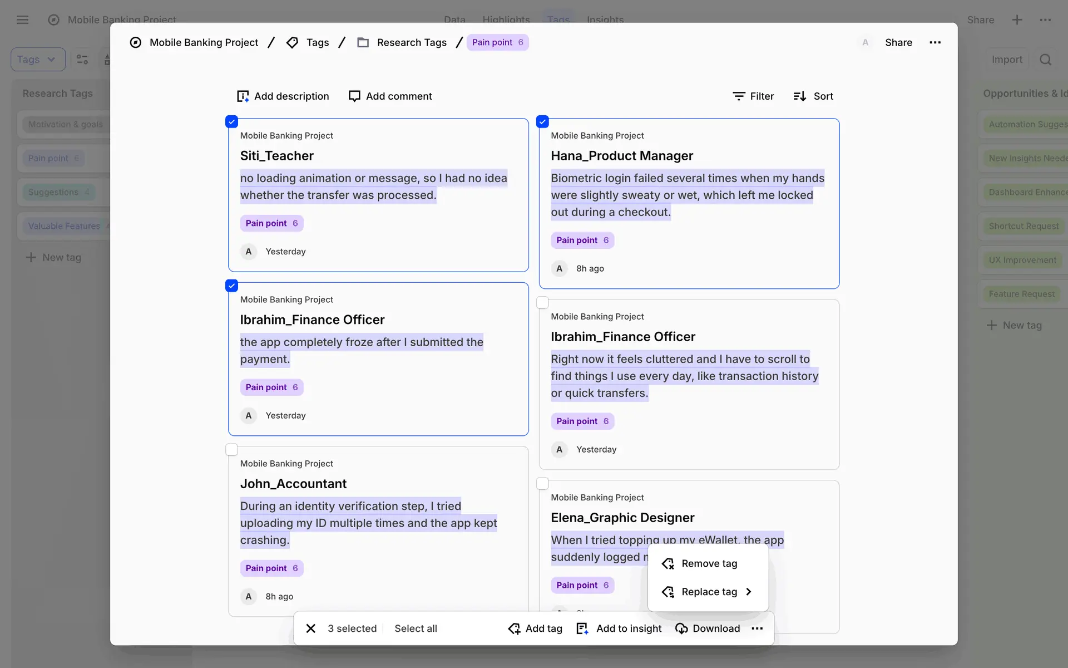Open the Sort options
Screen dimensions: 1068x668
[813, 96]
